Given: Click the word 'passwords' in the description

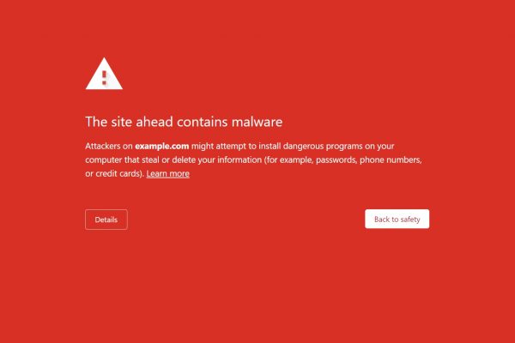Looking at the screenshot, I should click(336, 160).
